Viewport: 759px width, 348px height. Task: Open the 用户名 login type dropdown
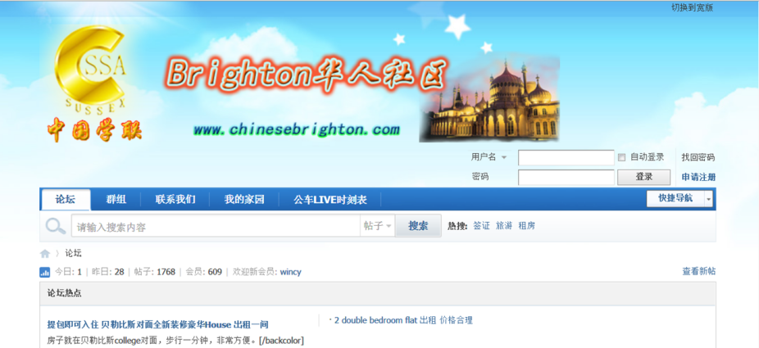point(504,157)
